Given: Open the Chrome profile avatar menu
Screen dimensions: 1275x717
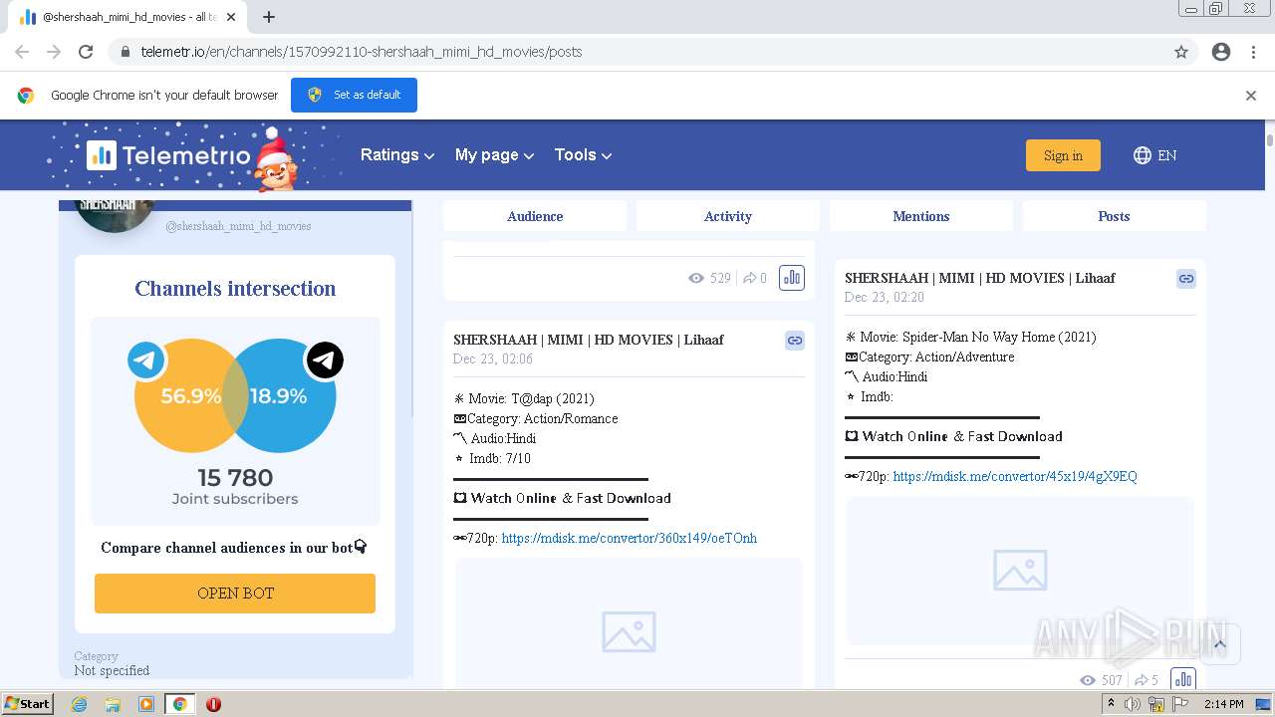Looking at the screenshot, I should click(x=1221, y=52).
